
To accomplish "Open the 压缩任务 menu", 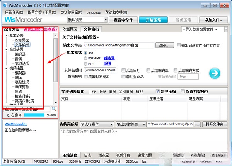I will [x=14, y=12].
